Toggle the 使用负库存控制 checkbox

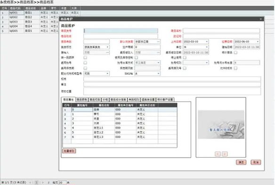click(x=136, y=57)
